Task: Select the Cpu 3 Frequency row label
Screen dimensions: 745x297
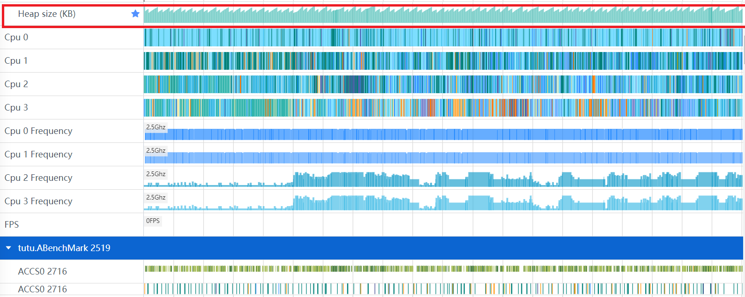Action: [x=38, y=201]
